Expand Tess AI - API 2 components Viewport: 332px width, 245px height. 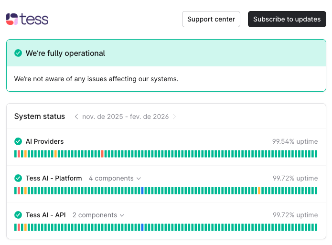[98, 215]
